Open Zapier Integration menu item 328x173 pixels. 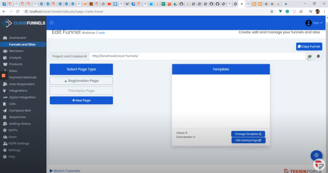(x=22, y=97)
